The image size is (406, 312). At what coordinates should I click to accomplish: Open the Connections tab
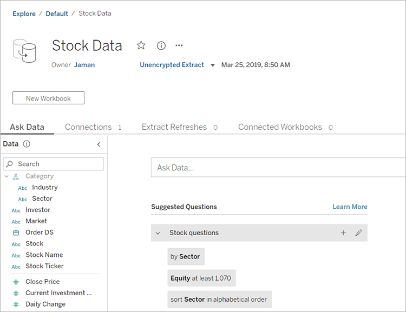(x=93, y=127)
